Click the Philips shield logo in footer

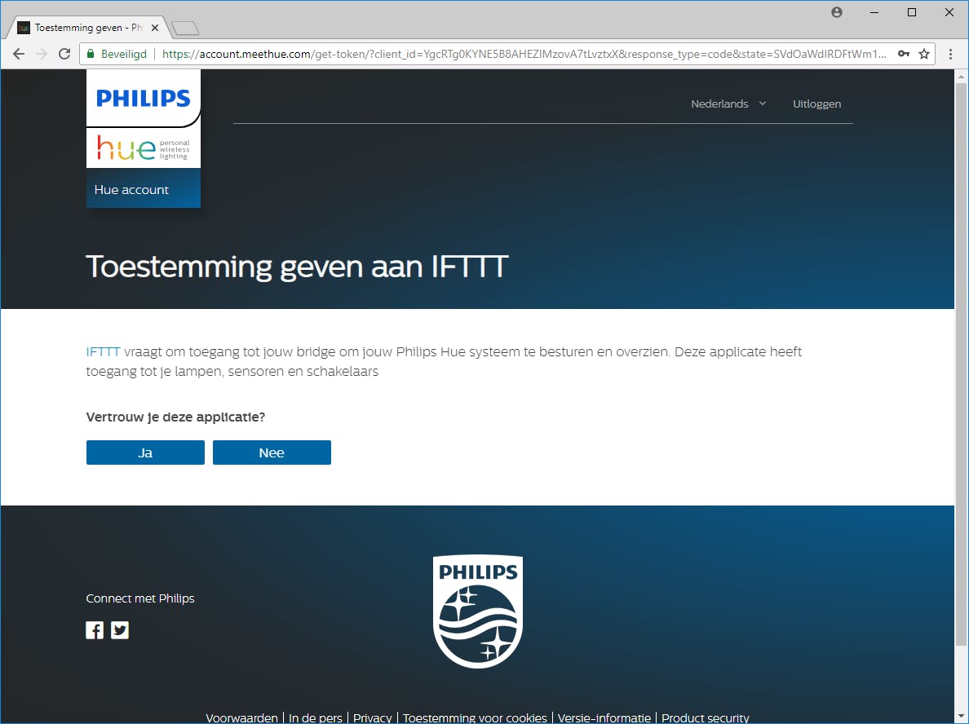[x=478, y=611]
